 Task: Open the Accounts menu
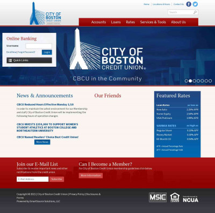point(98,22)
